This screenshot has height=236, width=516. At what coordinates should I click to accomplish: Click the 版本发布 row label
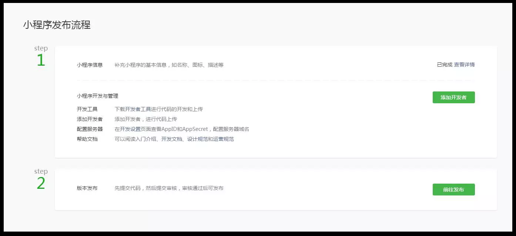click(x=87, y=188)
